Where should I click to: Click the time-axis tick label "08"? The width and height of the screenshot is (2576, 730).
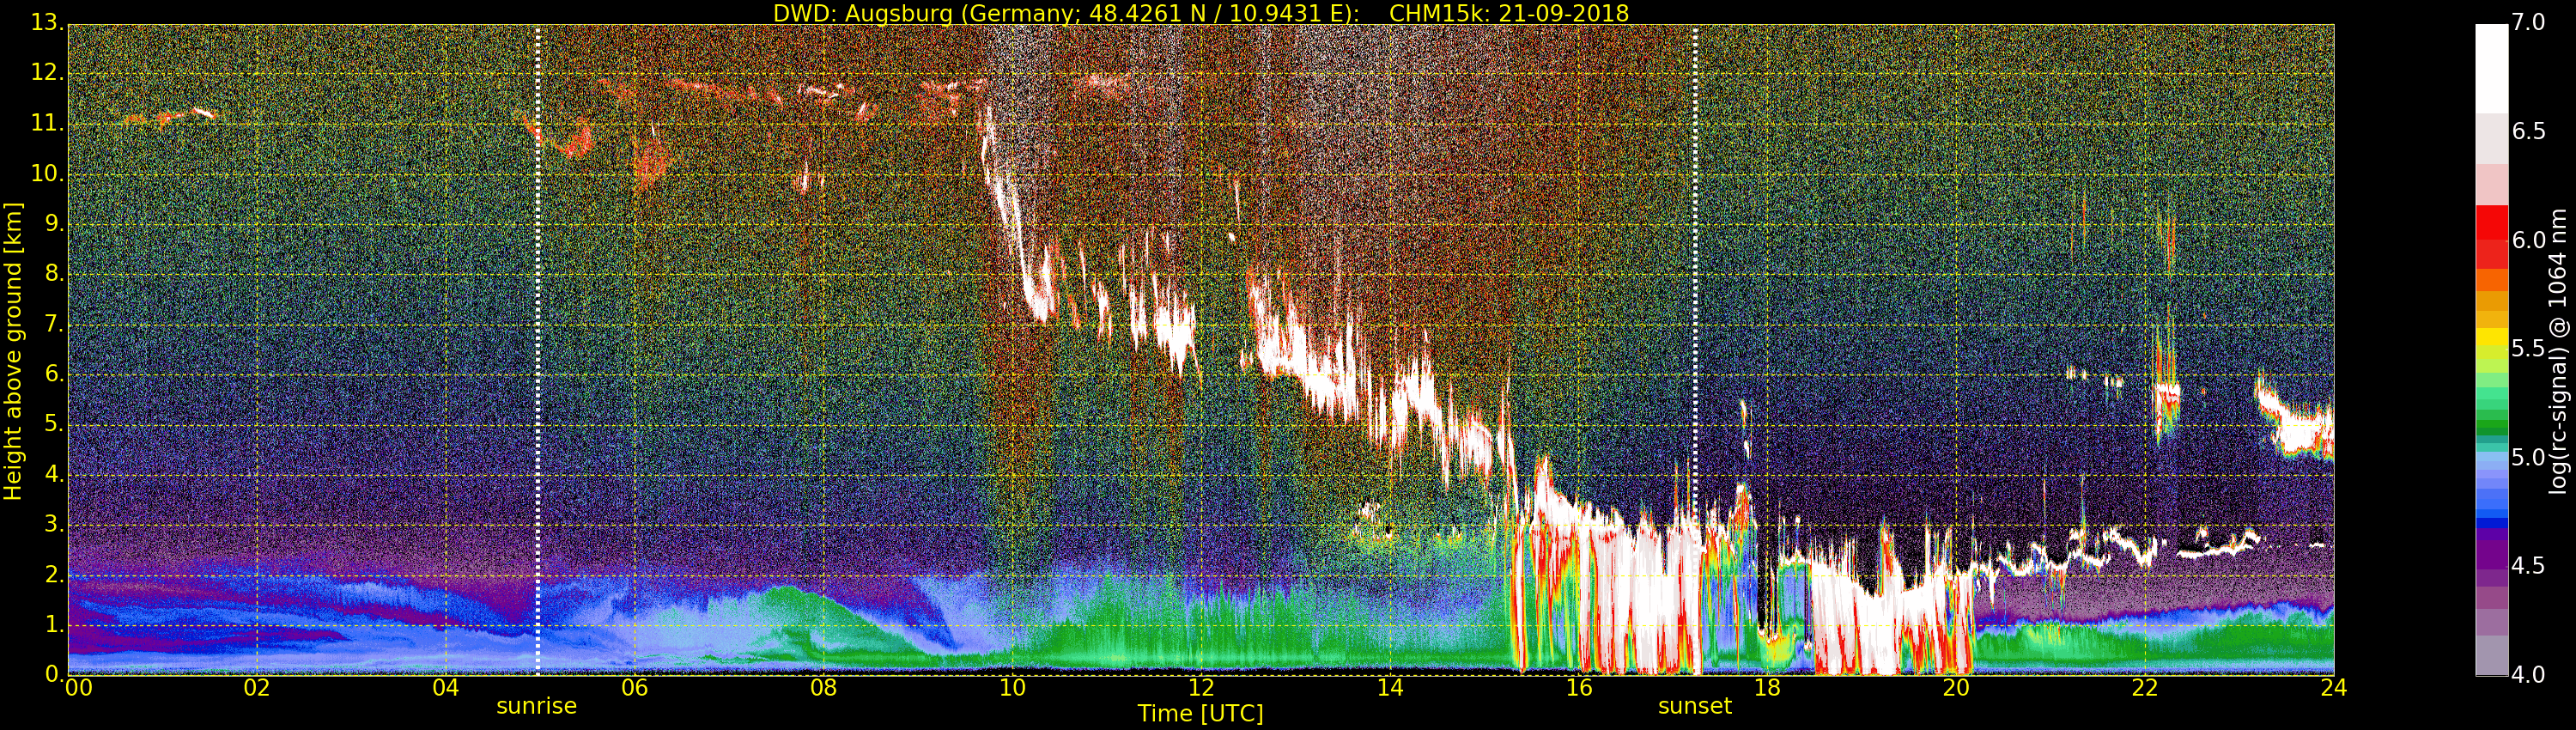823,687
